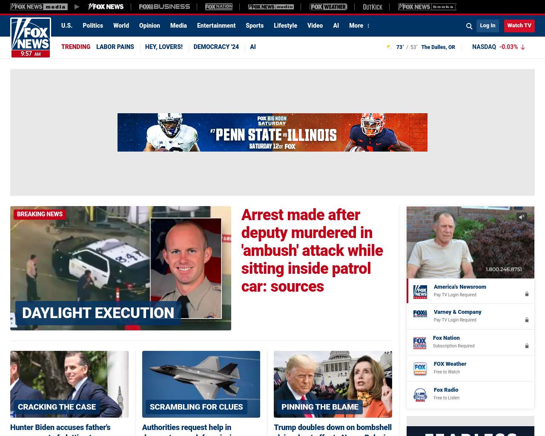Open Fox Weather logo in top bar
545x436 pixels.
point(328,7)
